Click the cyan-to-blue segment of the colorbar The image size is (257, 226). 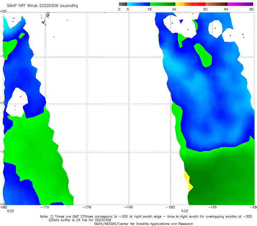pyautogui.click(x=139, y=4)
